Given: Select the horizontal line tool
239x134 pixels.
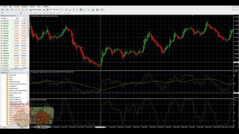Looking at the screenshot, I should point(14,13).
